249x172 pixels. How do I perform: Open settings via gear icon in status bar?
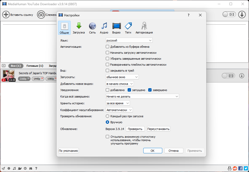pos(9,168)
